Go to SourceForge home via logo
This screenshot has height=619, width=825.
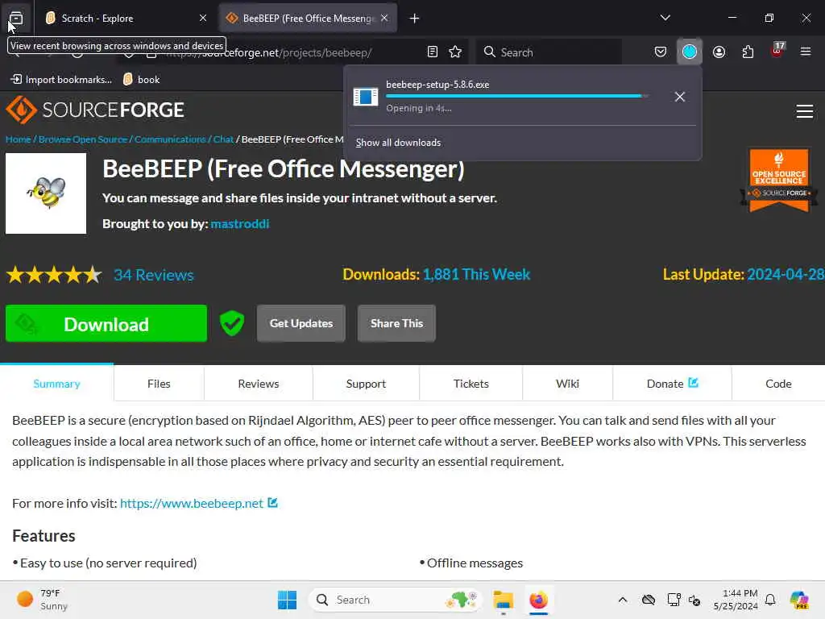click(95, 110)
